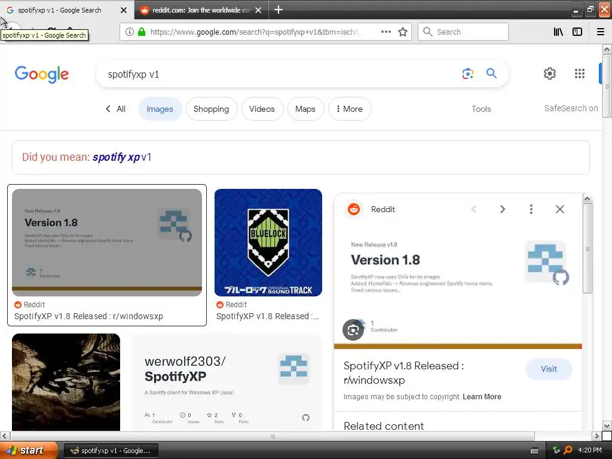Viewport: 612px width, 459px height.
Task: Open werwolf2303/SpotifyXP GitHub thumbnail
Action: point(228,382)
